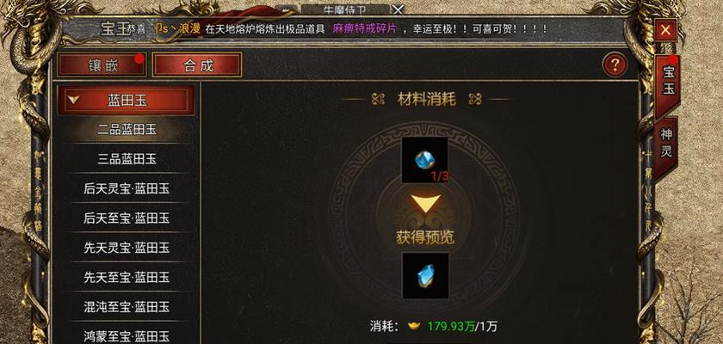This screenshot has width=723, height=344.
Task: Click the golden downward arrow icon
Action: 425,203
